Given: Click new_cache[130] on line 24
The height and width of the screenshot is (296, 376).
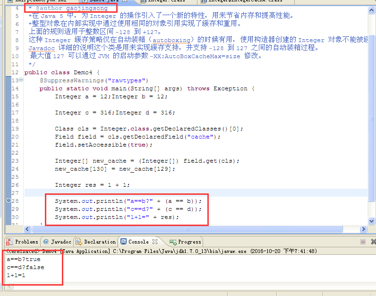Looking at the screenshot, I should [81, 169].
